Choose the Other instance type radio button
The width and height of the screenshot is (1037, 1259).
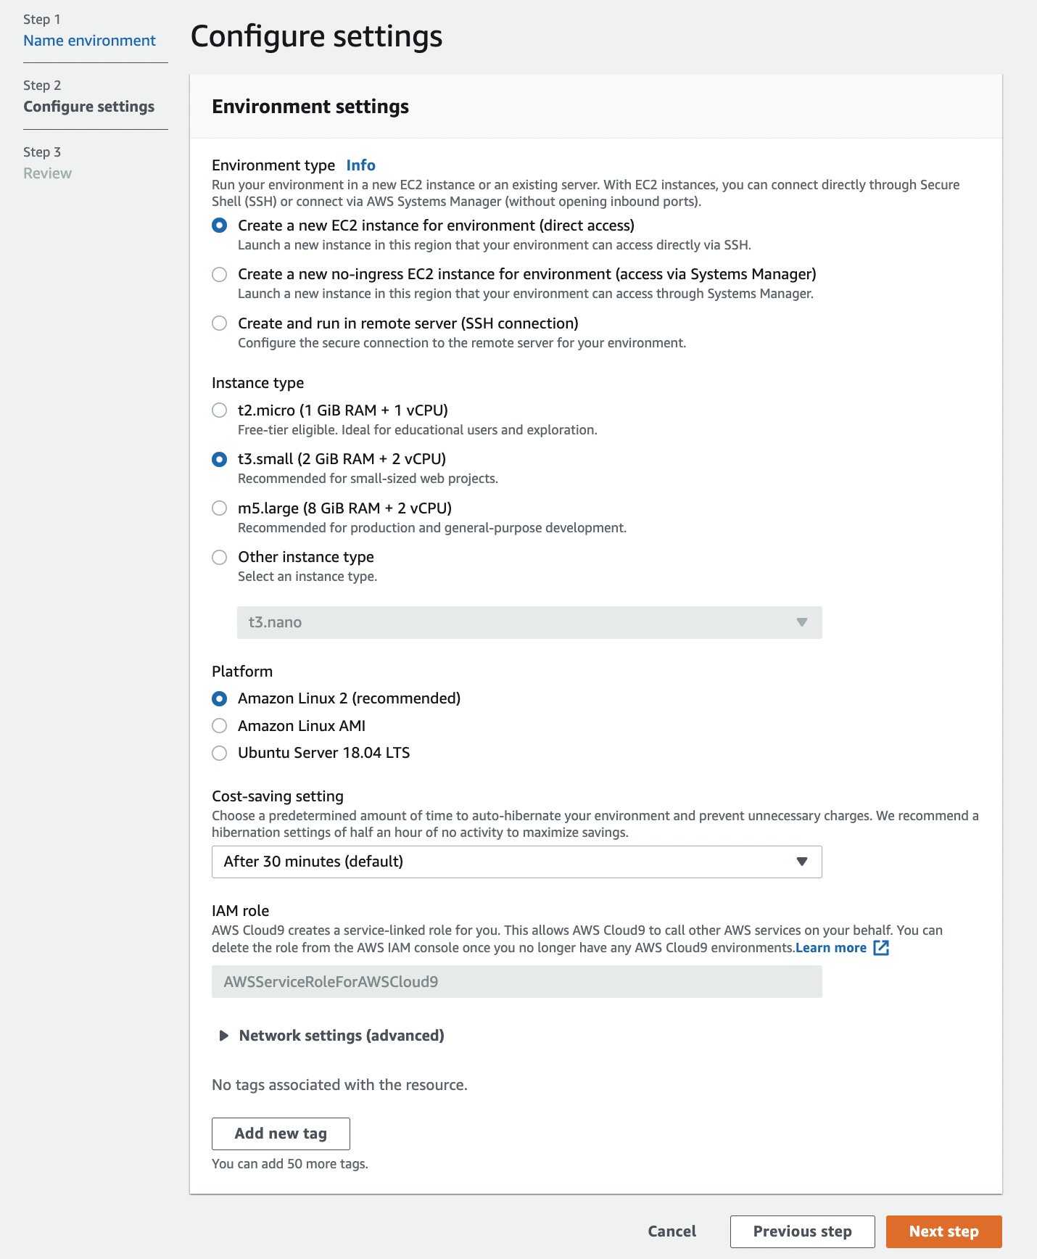click(219, 557)
